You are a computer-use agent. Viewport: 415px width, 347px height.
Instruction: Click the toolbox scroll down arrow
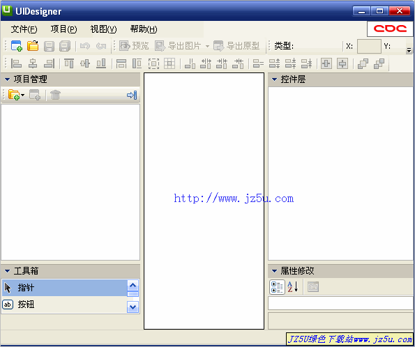click(x=133, y=307)
